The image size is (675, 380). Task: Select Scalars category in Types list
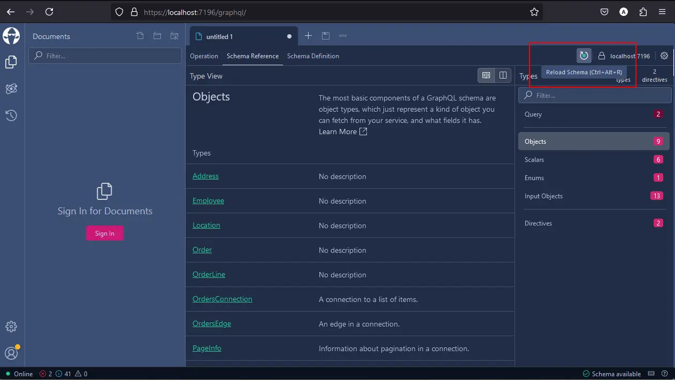(594, 160)
